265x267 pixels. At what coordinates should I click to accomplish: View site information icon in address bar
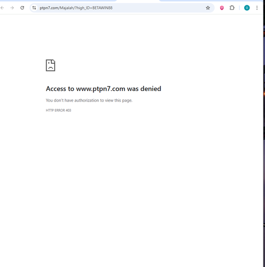tap(34, 8)
